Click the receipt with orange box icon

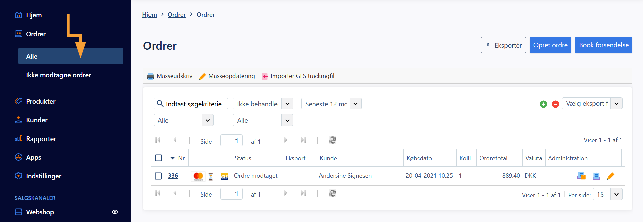click(581, 176)
